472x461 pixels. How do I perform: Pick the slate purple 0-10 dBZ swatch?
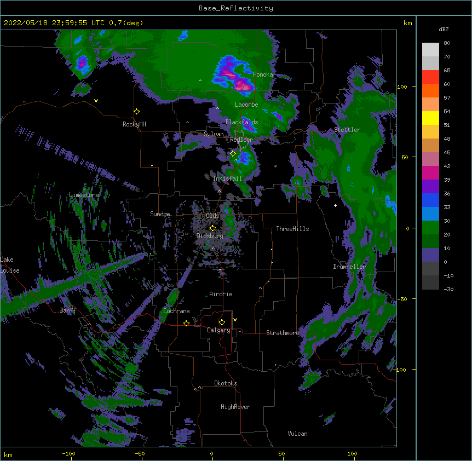click(430, 255)
